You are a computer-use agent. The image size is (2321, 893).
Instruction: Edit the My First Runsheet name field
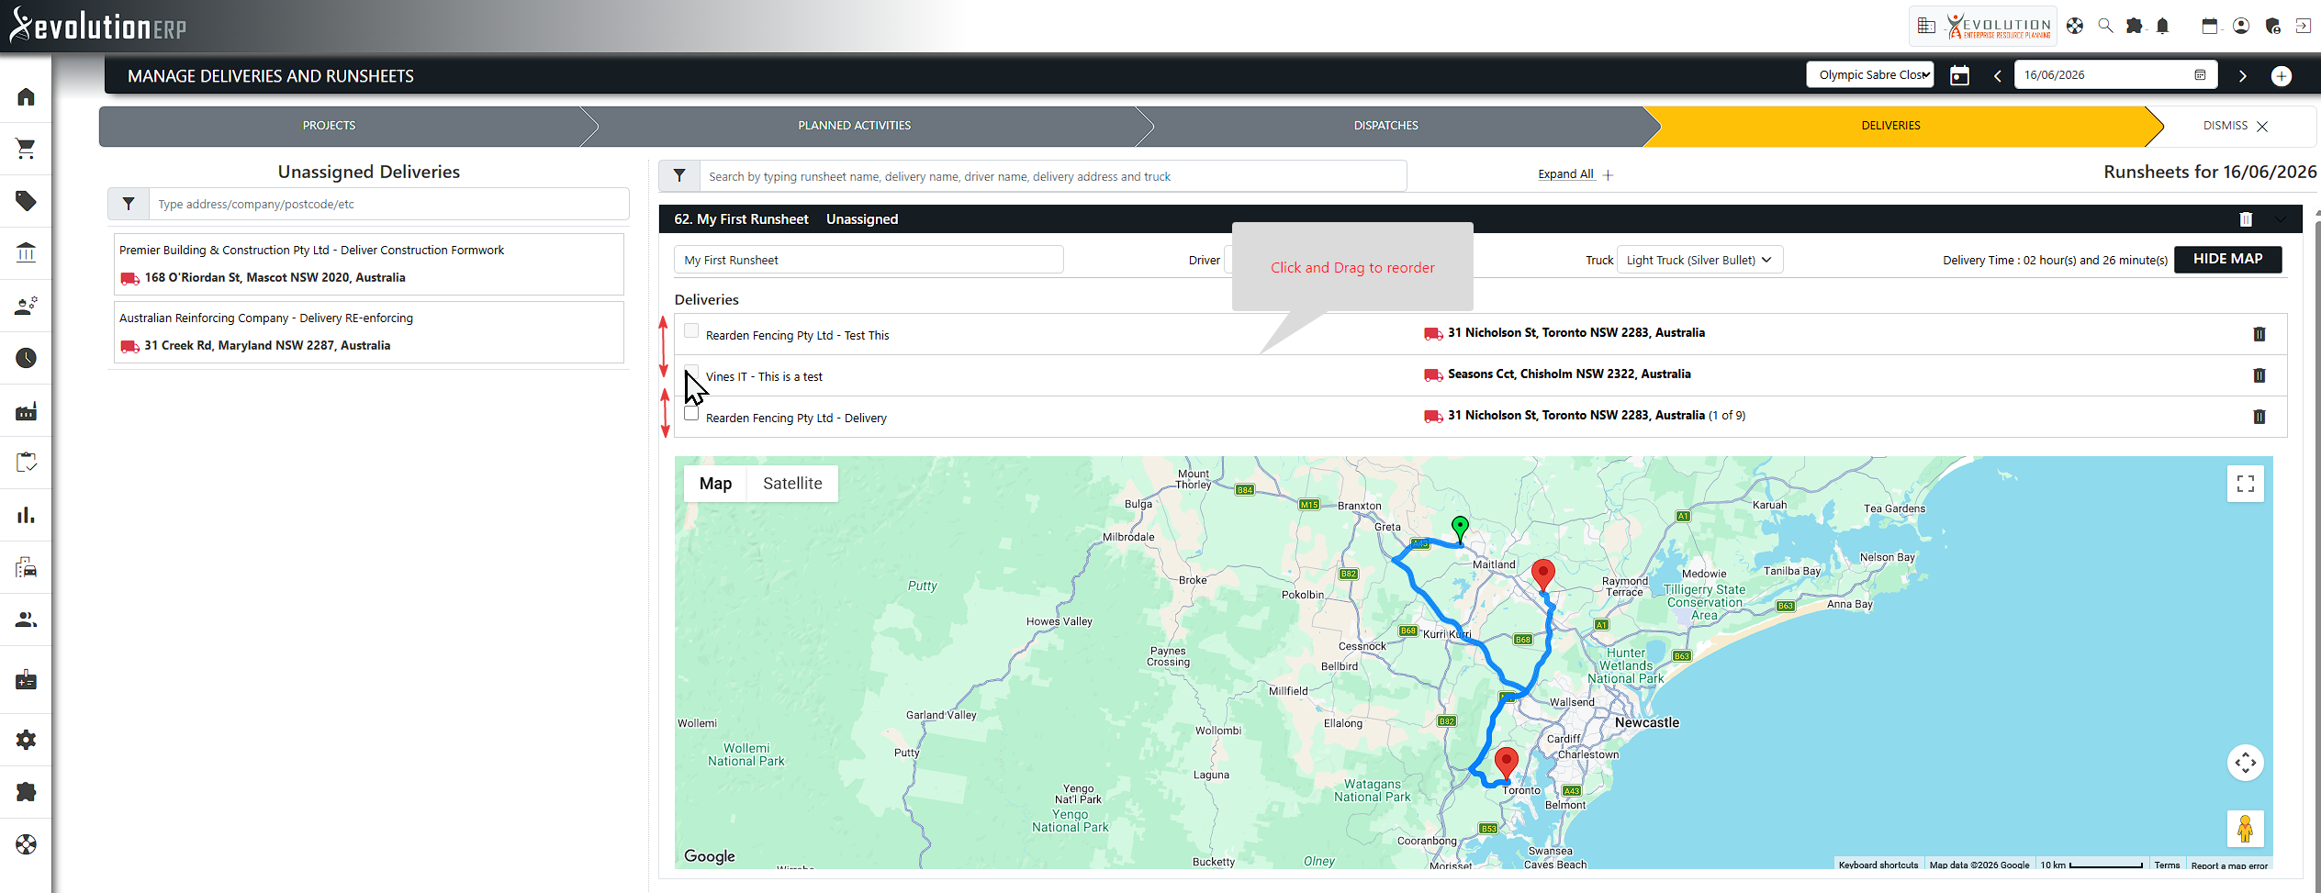[869, 260]
